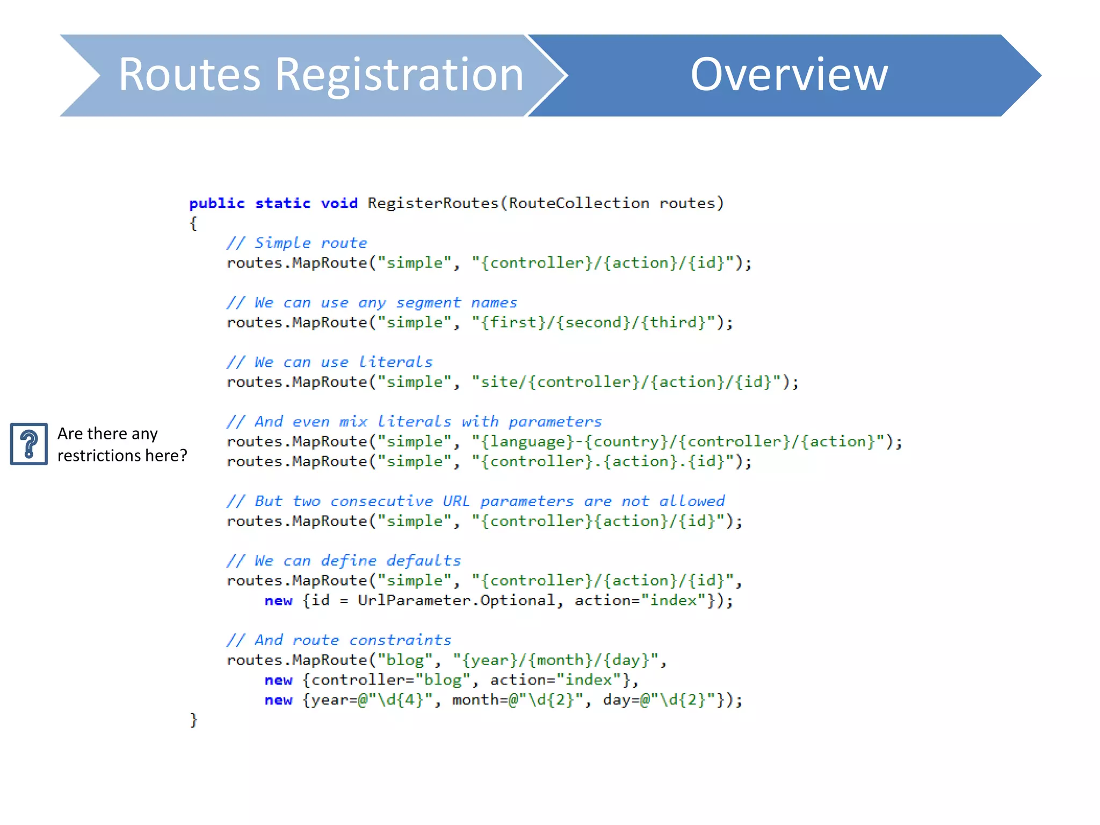1100x825 pixels.
Task: Click the {controller}{action}/{id} route line
Action: tap(484, 521)
